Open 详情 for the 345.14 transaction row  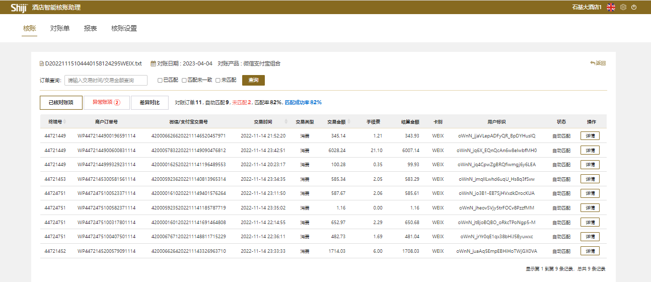(x=590, y=136)
